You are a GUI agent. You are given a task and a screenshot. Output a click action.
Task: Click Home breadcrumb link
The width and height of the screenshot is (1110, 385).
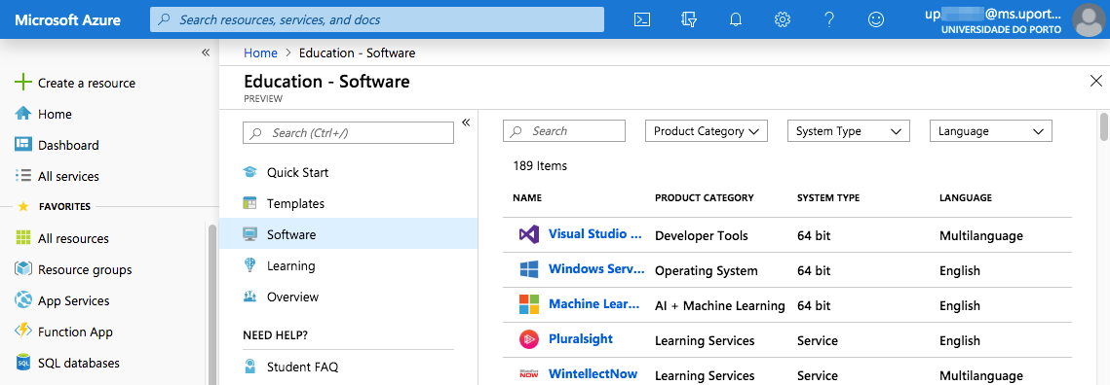point(260,52)
